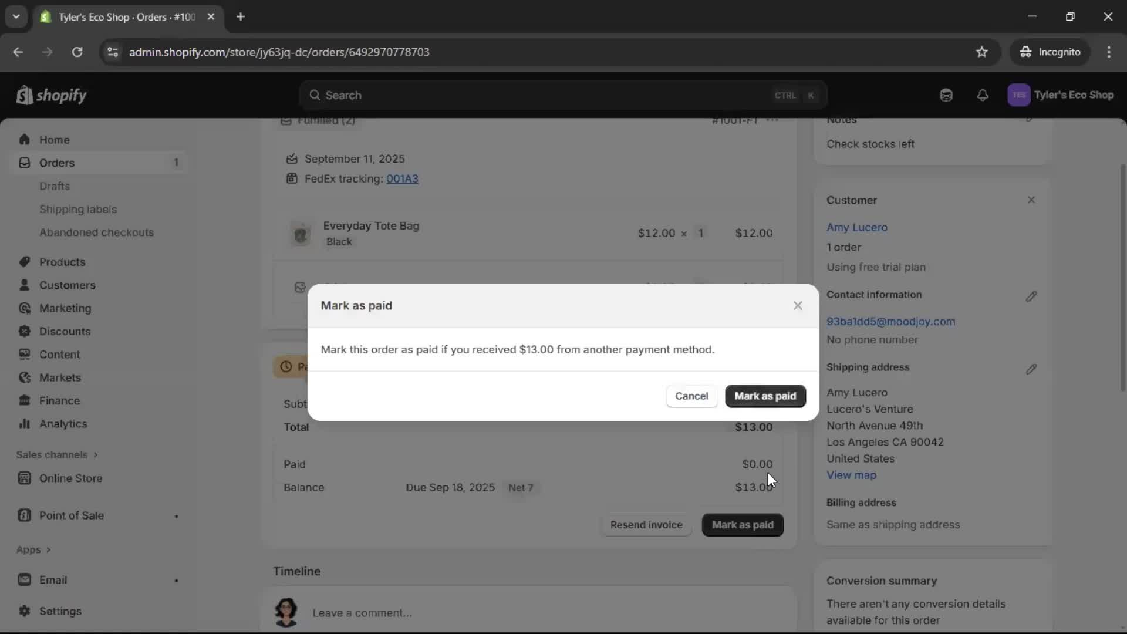Click email 93ba1dd5@moodjoy.com
Screen dimensions: 1127x634
[890, 322]
